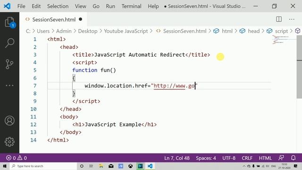The height and width of the screenshot is (170, 302).
Task: Click the <body> tag on line 11
Action: pos(69,117)
